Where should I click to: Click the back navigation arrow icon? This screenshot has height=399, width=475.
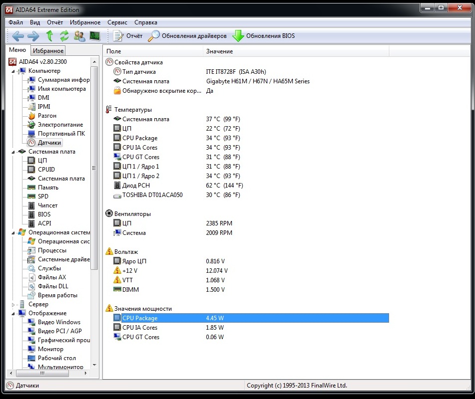click(18, 36)
